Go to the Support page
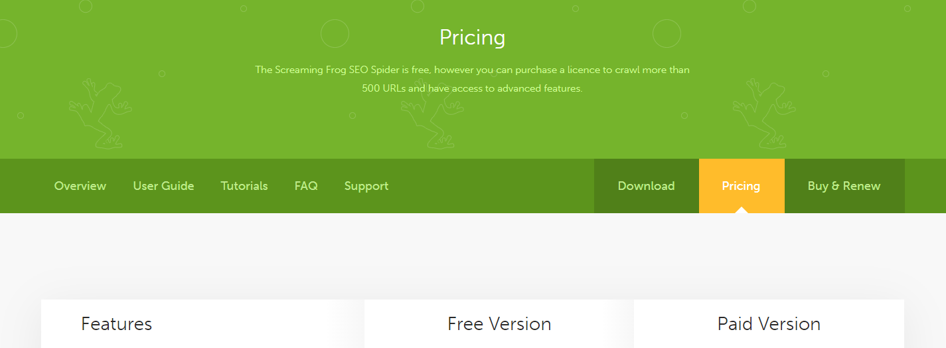The image size is (946, 348). coord(366,186)
